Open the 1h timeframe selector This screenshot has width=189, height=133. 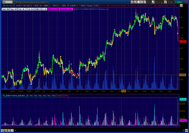tap(140, 2)
